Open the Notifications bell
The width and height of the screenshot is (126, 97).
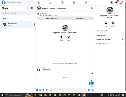pyautogui.click(x=116, y=3)
